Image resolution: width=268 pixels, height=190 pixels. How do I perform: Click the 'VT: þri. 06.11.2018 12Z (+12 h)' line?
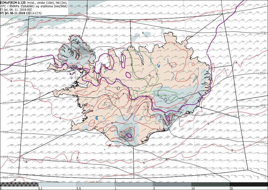[21, 13]
